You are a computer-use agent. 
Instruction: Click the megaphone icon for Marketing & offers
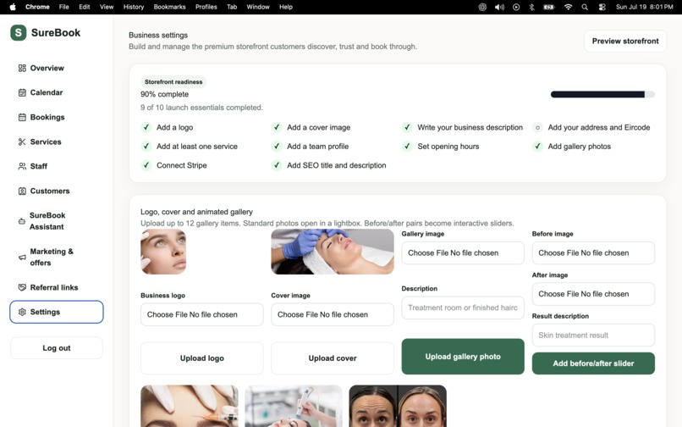click(22, 257)
